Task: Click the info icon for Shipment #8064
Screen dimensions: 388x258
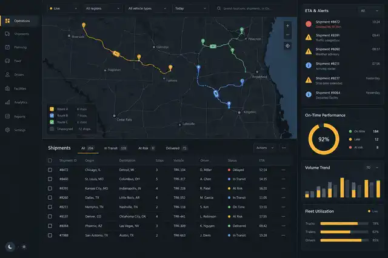Action: click(309, 94)
